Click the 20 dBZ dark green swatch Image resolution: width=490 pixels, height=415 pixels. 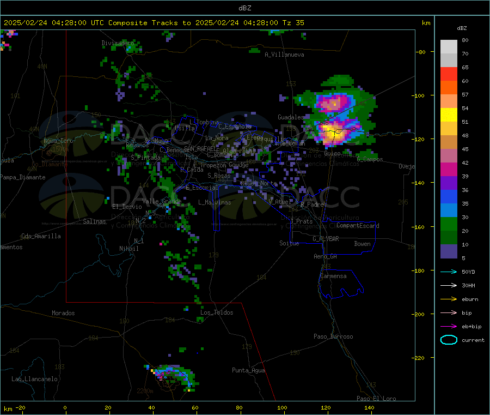pos(449,238)
